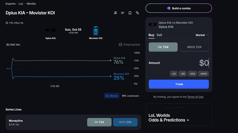Open the Terms of Use link
The height and width of the screenshot is (133, 238).
(x=195, y=97)
